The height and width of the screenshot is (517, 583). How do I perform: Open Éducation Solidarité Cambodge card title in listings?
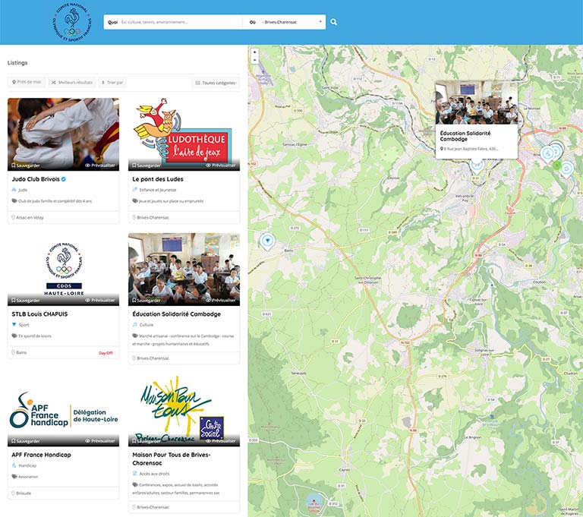click(x=176, y=314)
